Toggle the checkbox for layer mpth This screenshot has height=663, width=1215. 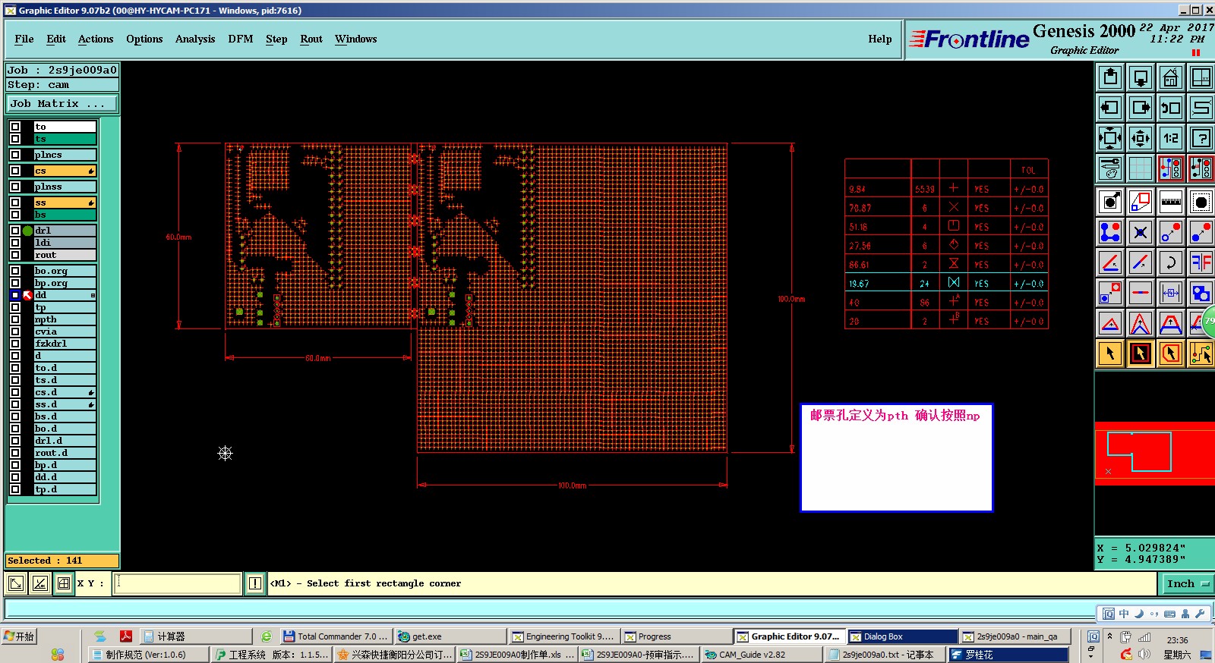(15, 319)
